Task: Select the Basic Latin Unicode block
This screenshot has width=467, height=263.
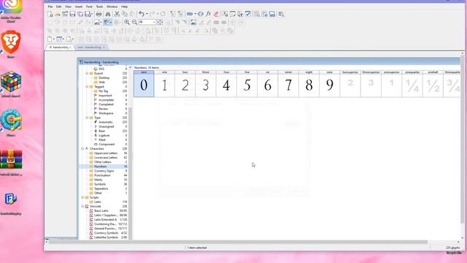Action: coord(101,211)
